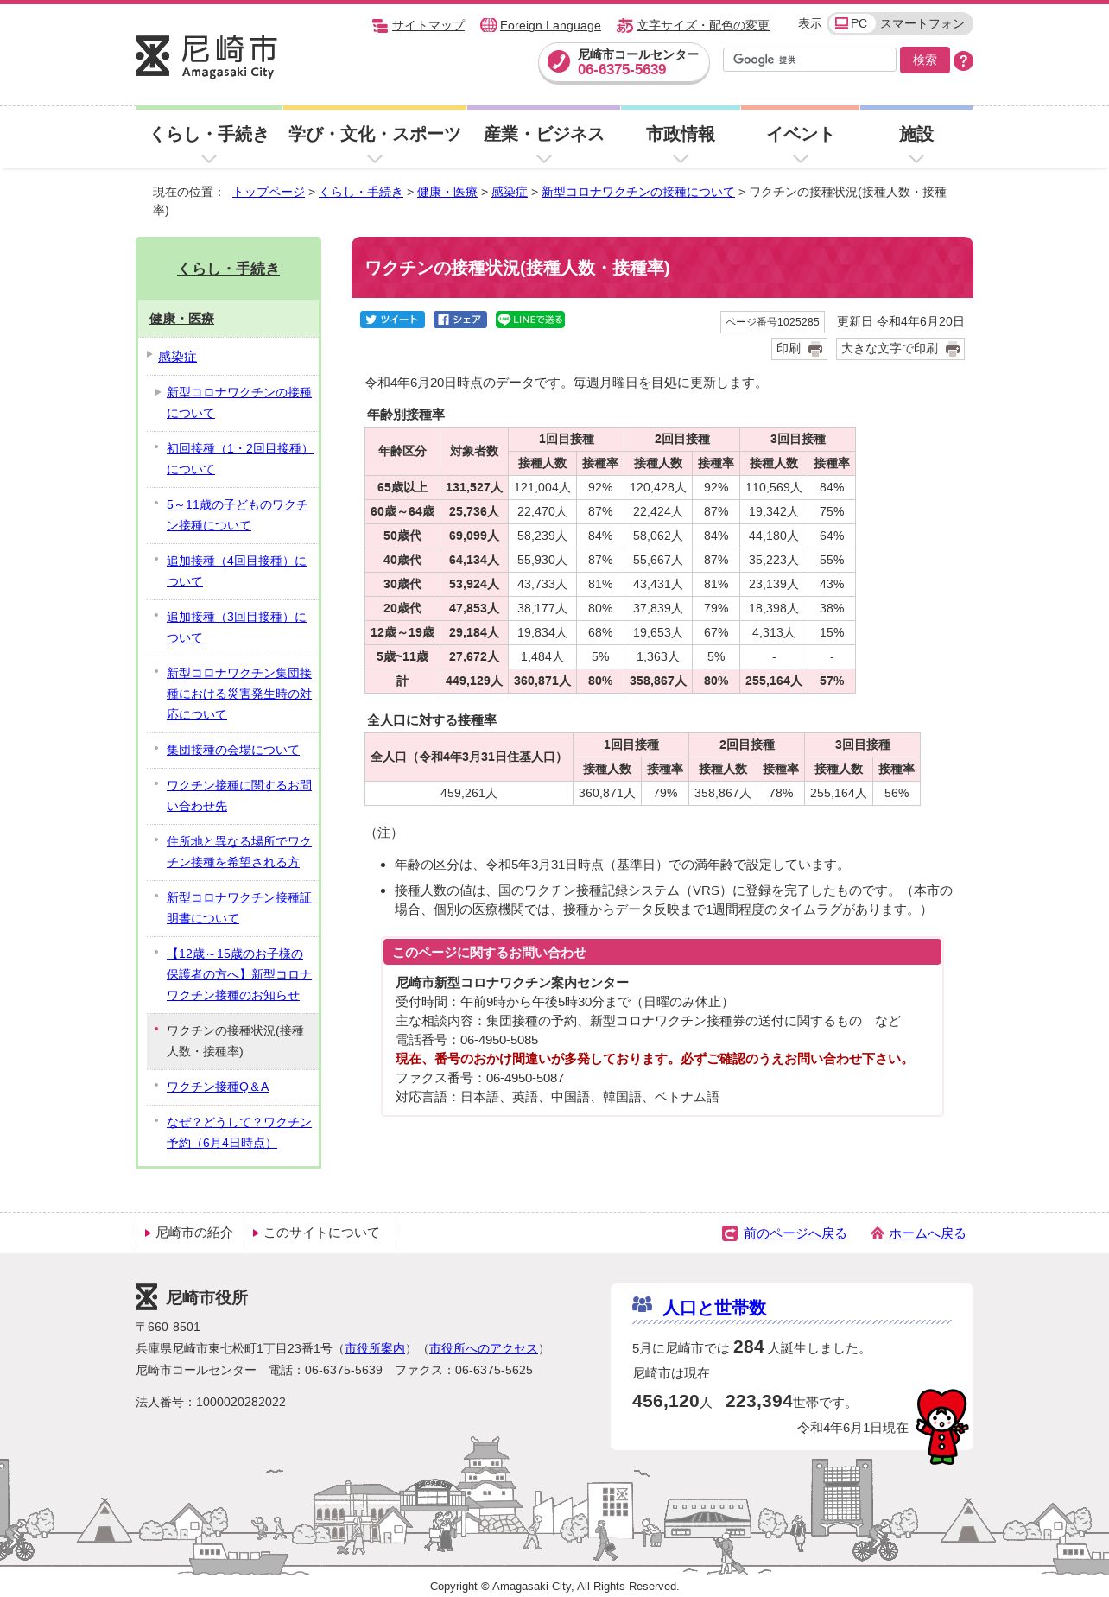Open sidebar 住所地と異なる場所でワクチン接種 link
Screen dimensions: 1109x1597
click(239, 852)
